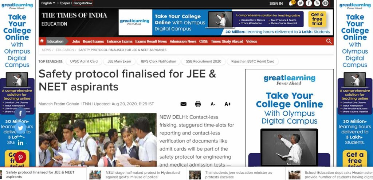Open the Board Exams menu item

[x=93, y=41]
